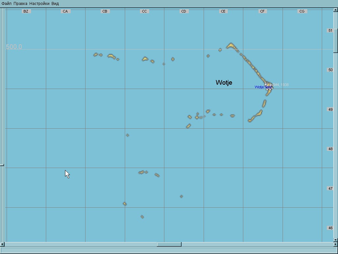This screenshot has height=254, width=338.
Task: Click the row label 49
Action: pos(330,109)
